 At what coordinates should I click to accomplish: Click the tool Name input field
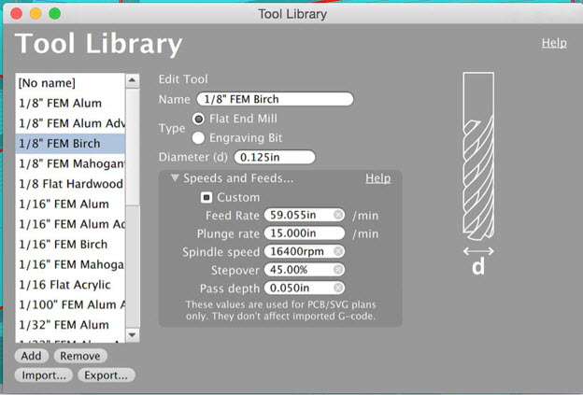[275, 100]
